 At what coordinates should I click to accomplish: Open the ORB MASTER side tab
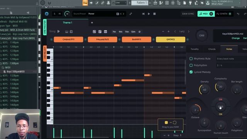pyautogui.click(x=45, y=27)
